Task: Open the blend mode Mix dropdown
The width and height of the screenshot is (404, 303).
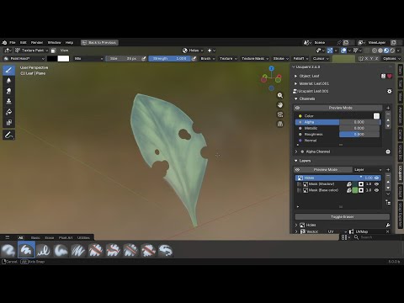Action: tap(88, 59)
